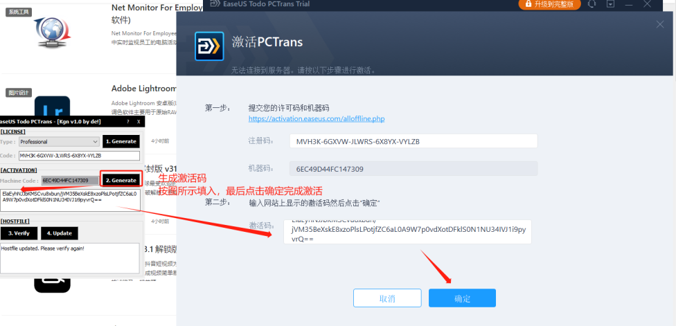Click the keygen Machine Code field
Image resolution: width=676 pixels, height=326 pixels.
coord(70,181)
